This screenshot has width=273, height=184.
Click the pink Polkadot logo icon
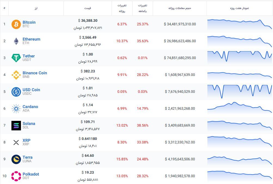[16, 176]
